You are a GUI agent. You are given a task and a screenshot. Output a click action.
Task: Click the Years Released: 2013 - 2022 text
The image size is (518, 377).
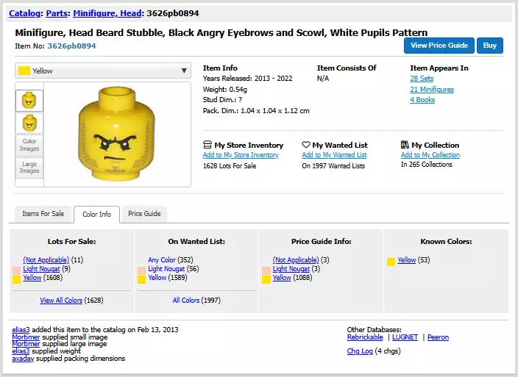(x=247, y=79)
